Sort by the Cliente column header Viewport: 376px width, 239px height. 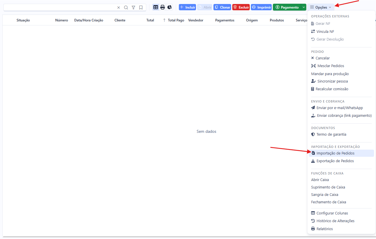(x=120, y=20)
